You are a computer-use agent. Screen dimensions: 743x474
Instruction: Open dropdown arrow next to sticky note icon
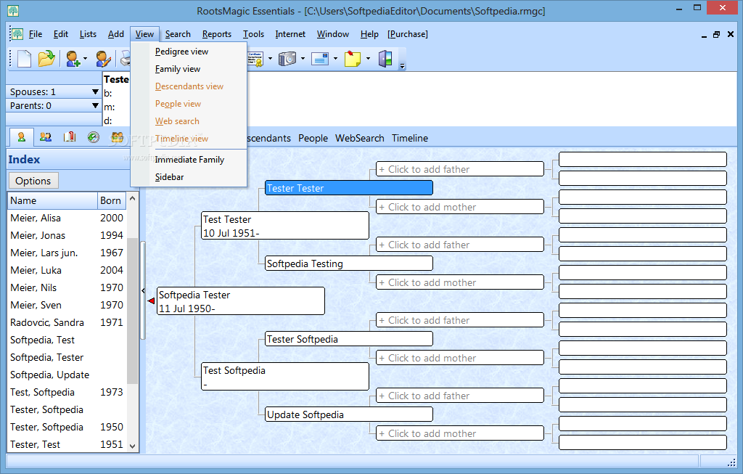coord(368,59)
